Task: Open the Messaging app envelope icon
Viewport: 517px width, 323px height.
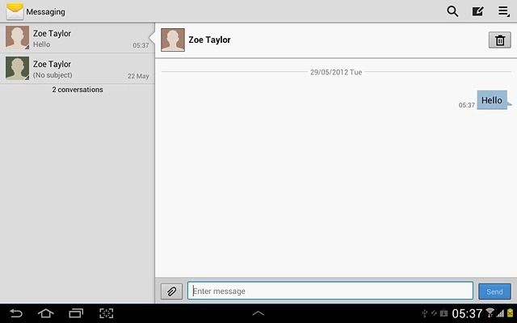Action: [x=14, y=11]
